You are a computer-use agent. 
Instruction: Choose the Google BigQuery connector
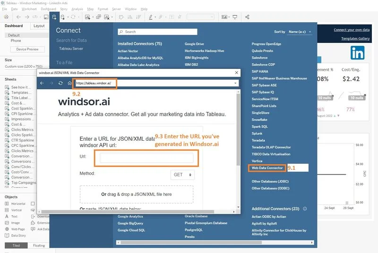click(130, 223)
